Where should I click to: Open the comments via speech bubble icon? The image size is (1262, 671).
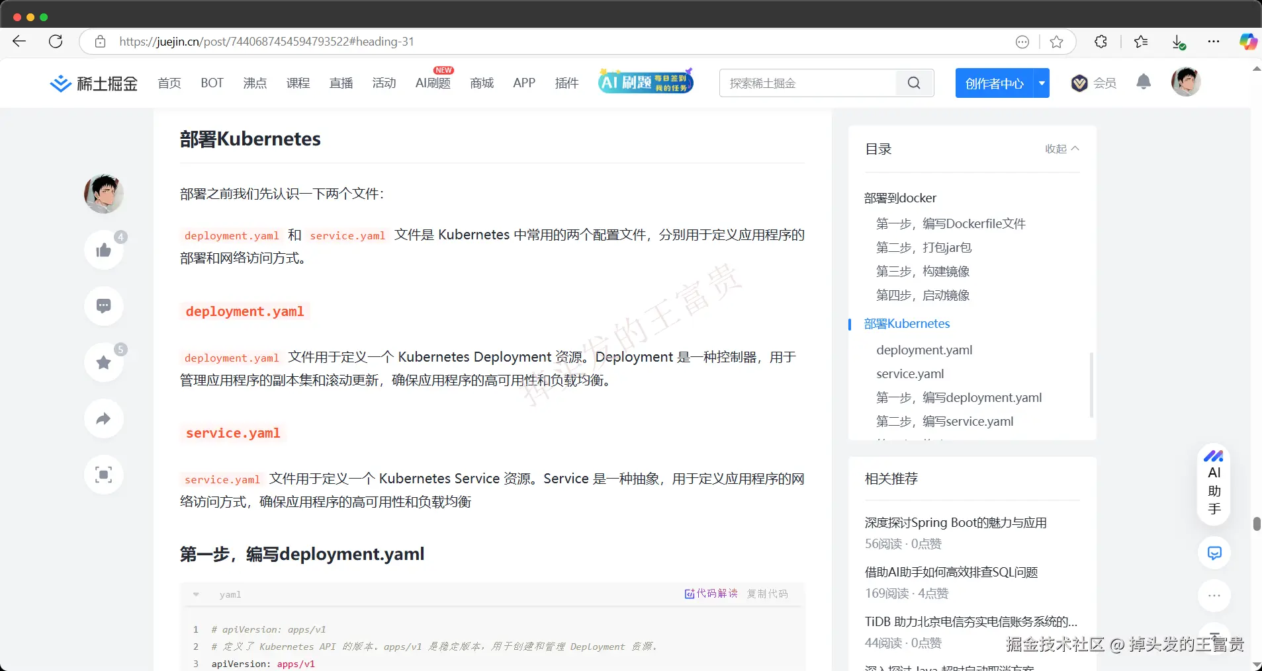tap(103, 305)
